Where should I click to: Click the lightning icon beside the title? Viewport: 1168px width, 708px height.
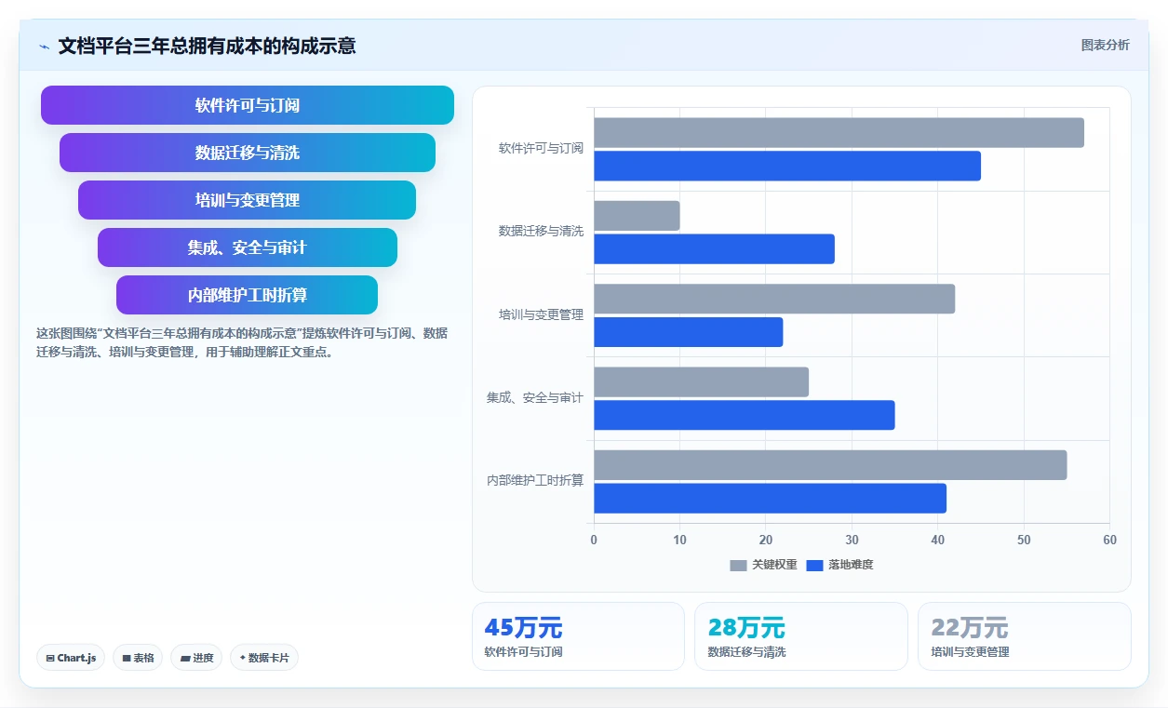point(44,47)
